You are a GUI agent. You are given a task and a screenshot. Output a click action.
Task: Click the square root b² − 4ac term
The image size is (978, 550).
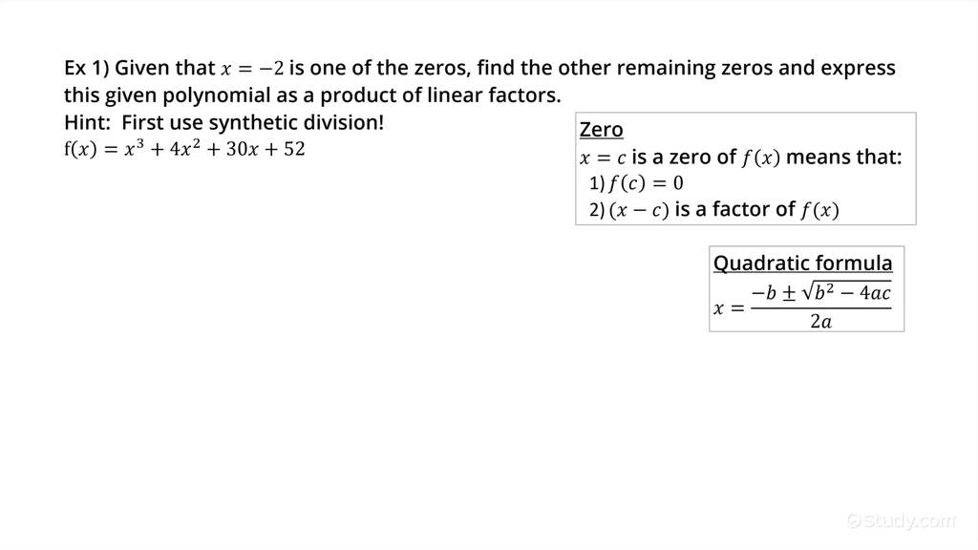[846, 291]
